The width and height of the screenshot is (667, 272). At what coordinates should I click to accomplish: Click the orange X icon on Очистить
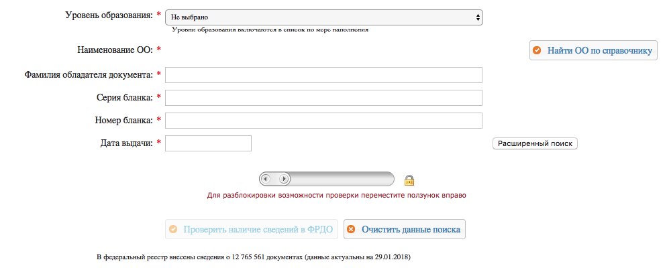click(351, 230)
